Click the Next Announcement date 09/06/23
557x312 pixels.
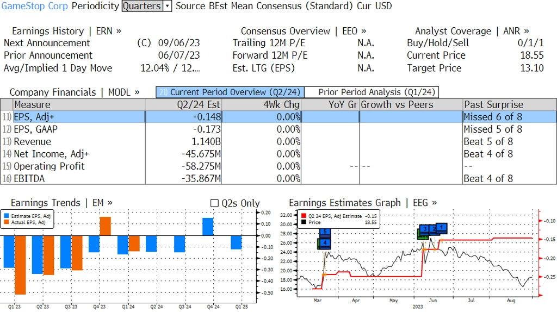pos(178,43)
